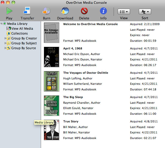
Task: Click Acquired: 2/21/2009
Action: click(x=145, y=24)
